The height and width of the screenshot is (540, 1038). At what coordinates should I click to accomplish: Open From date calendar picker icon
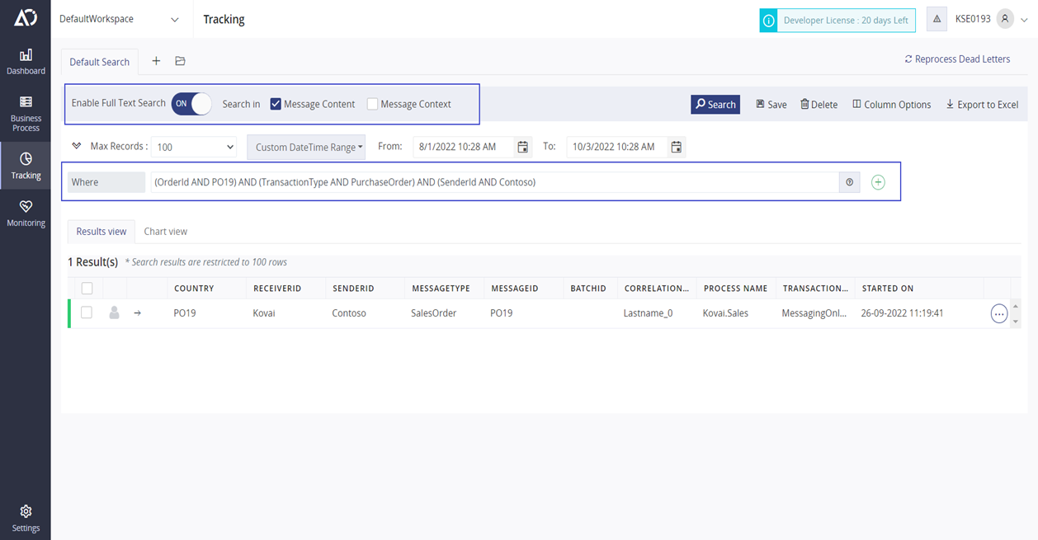[x=523, y=147]
